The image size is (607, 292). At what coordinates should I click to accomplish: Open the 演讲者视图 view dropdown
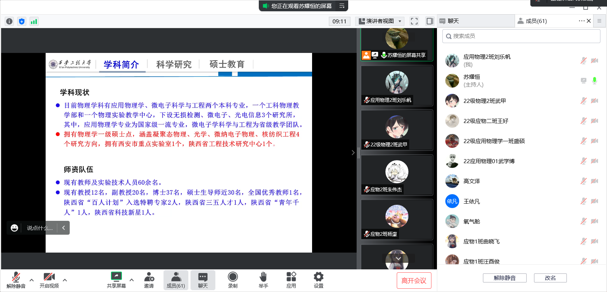380,21
